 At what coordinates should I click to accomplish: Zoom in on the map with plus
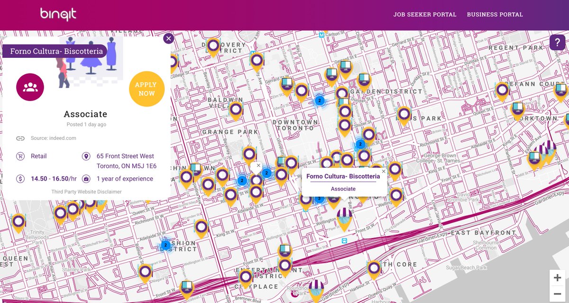pyautogui.click(x=558, y=278)
